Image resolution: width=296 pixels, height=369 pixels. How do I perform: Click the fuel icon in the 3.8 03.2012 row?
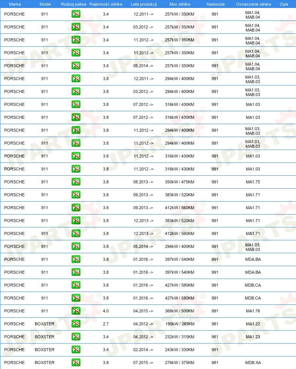[76, 91]
